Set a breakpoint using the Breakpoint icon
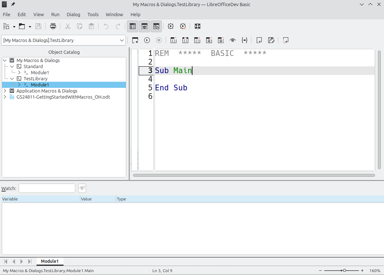 point(209,40)
